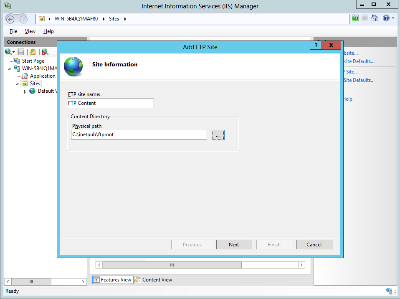Open the blue Help question mark icon

click(x=386, y=18)
